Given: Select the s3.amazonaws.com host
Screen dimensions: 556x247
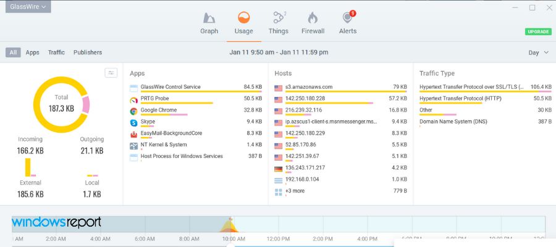Looking at the screenshot, I should 341,88.
